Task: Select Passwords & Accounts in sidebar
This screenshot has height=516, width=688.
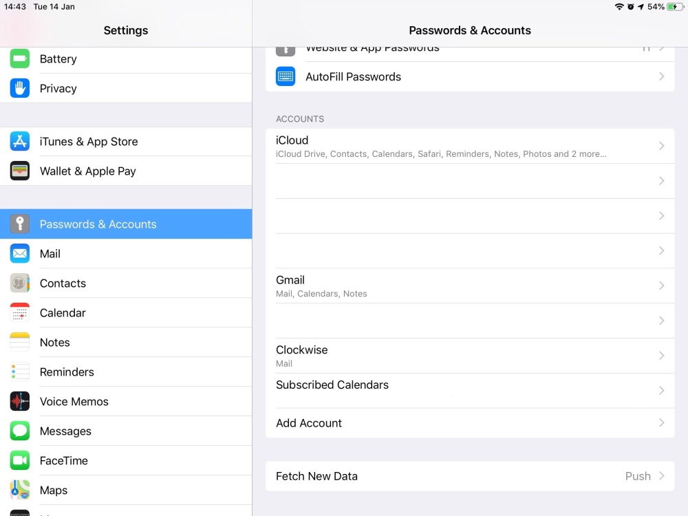Action: coord(126,224)
